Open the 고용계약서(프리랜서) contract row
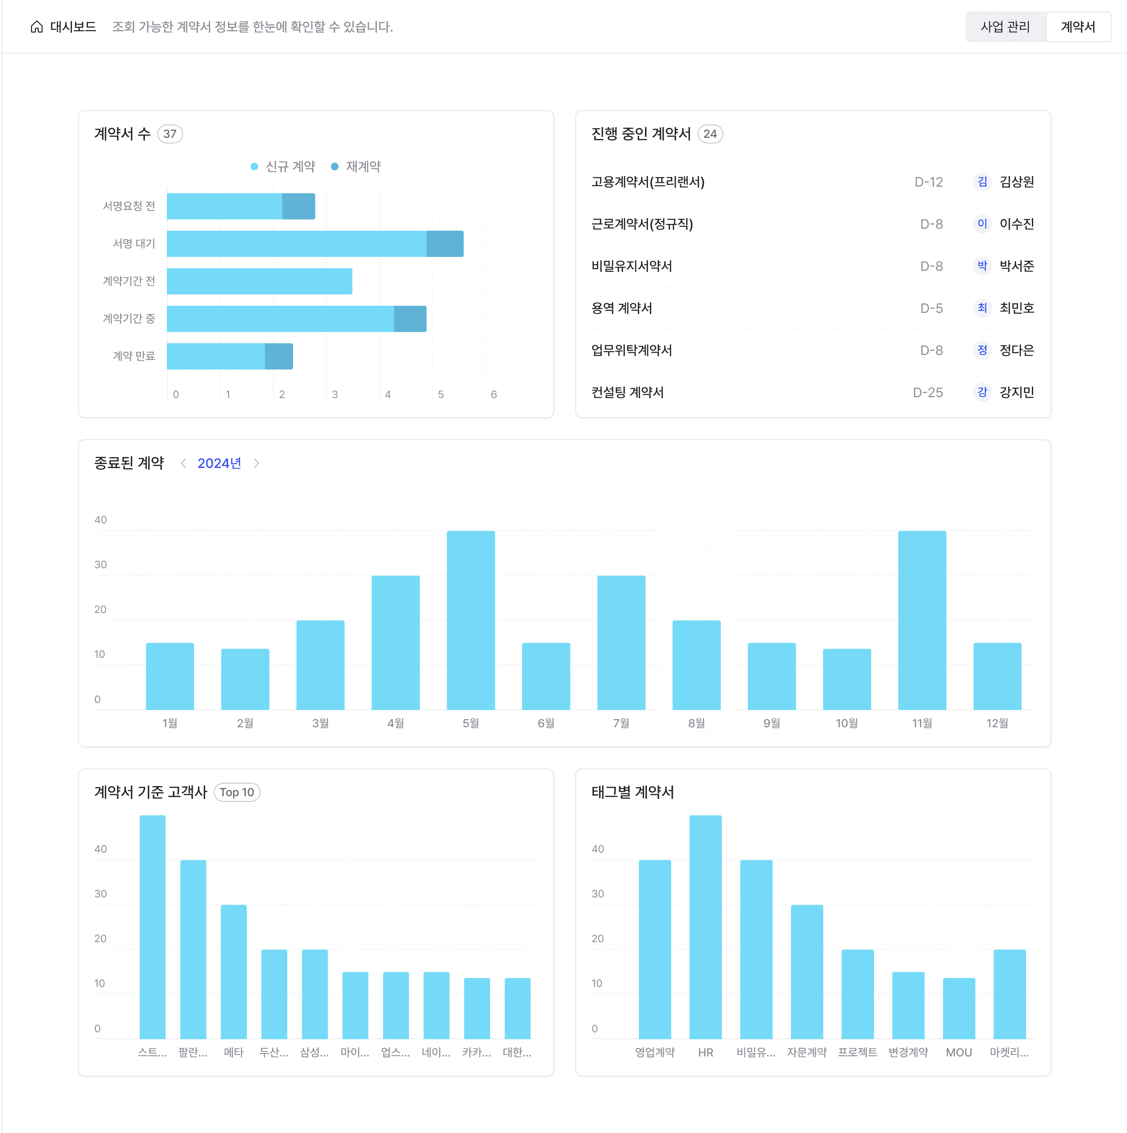Image resolution: width=1127 pixels, height=1133 pixels. pos(647,182)
